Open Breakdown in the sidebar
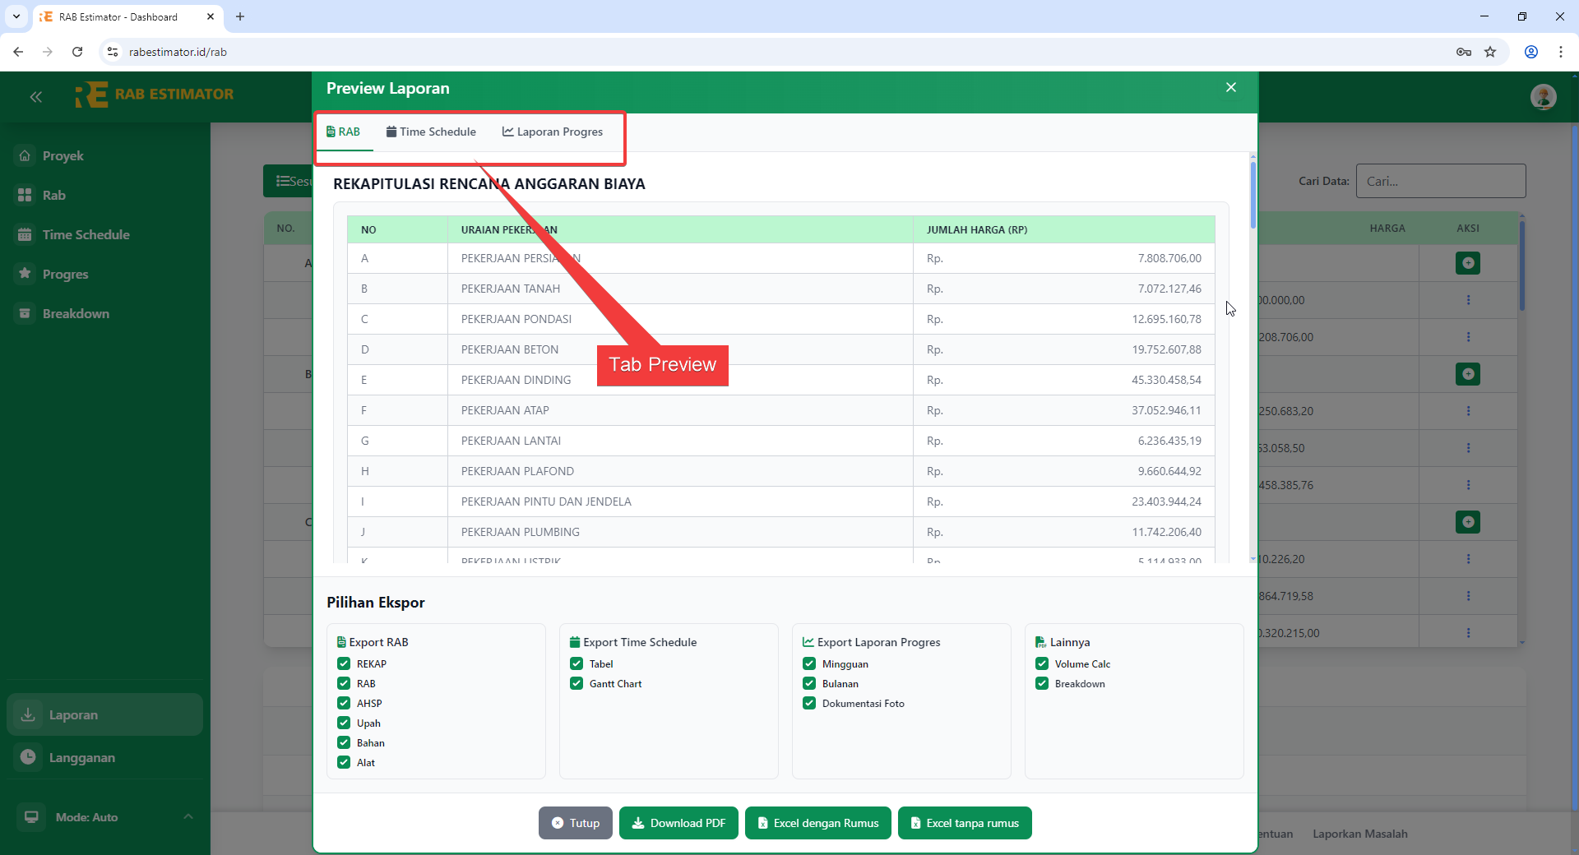Image resolution: width=1579 pixels, height=855 pixels. tap(75, 313)
